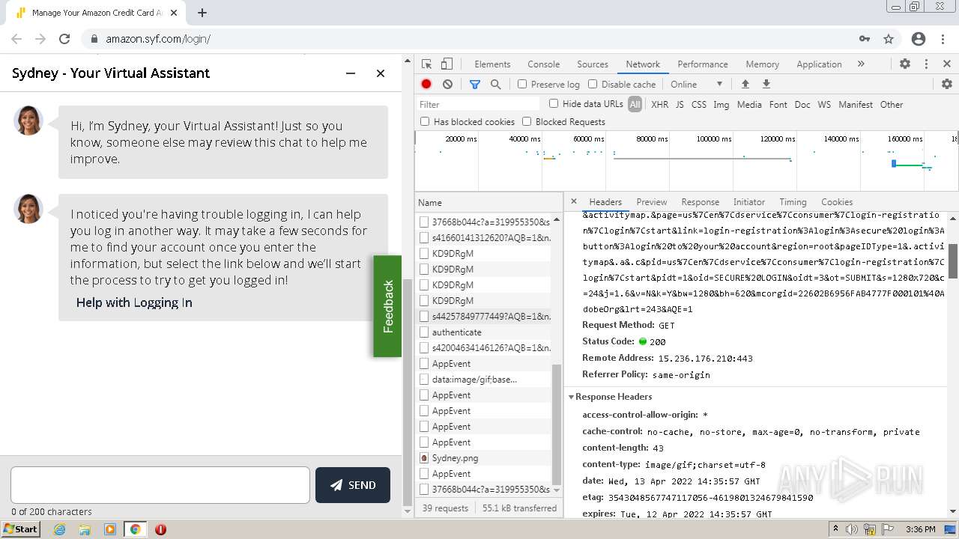Switch to Elements panel
The image size is (959, 539).
492,64
